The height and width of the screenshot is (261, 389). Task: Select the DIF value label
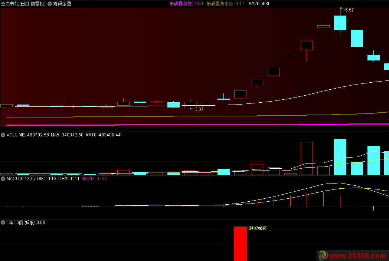point(46,179)
